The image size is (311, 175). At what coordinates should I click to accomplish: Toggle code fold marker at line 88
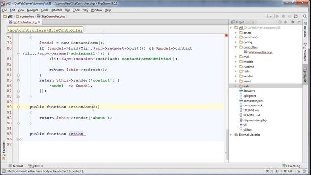18,96
